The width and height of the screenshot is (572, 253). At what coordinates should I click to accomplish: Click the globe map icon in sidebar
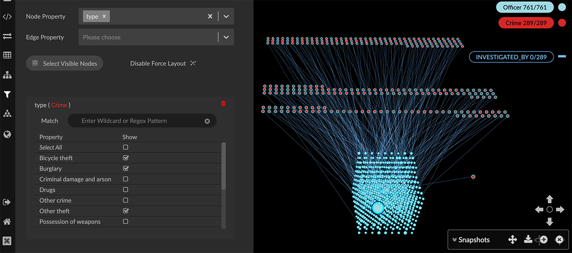tap(7, 134)
